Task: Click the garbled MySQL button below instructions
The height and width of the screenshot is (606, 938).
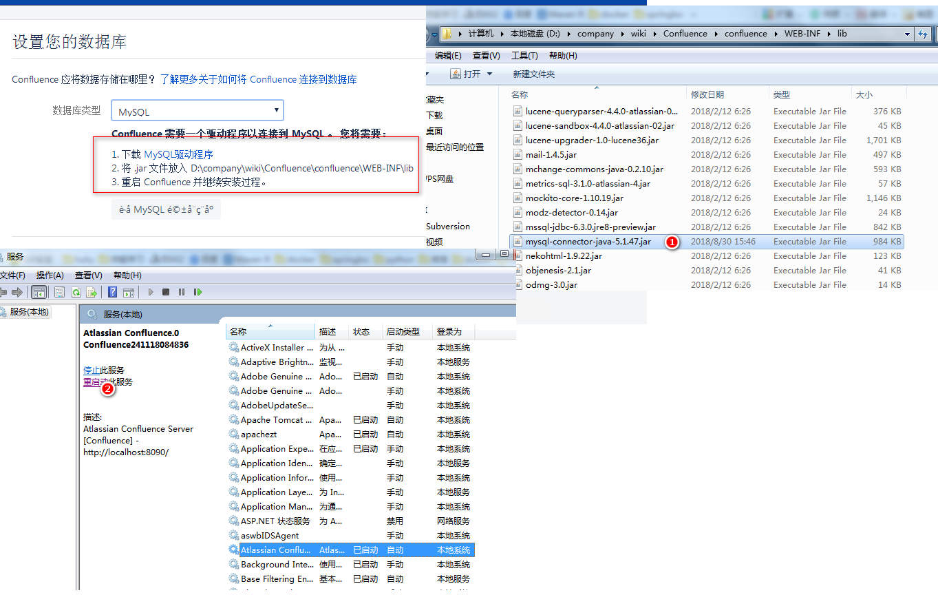Action: click(166, 210)
